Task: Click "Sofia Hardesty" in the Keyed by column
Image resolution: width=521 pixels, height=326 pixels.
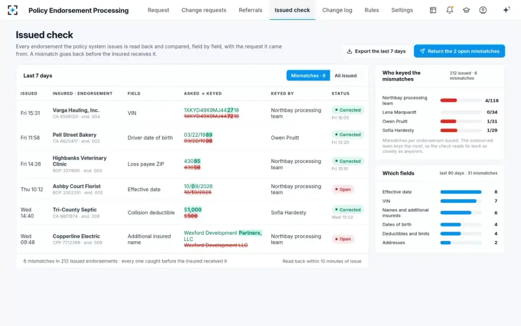Action: [x=289, y=213]
